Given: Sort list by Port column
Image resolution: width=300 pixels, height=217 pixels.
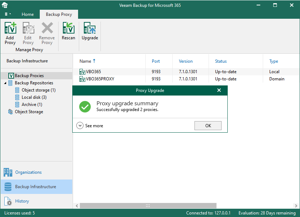Looking at the screenshot, I should [156, 61].
